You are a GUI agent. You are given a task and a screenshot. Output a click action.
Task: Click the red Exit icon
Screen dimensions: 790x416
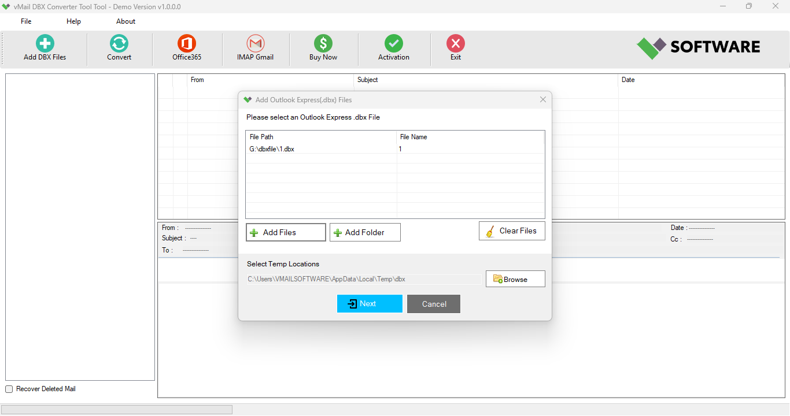tap(456, 44)
